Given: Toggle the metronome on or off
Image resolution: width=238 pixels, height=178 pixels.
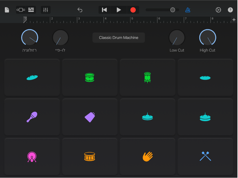Looking at the screenshot, I should click(x=188, y=10).
